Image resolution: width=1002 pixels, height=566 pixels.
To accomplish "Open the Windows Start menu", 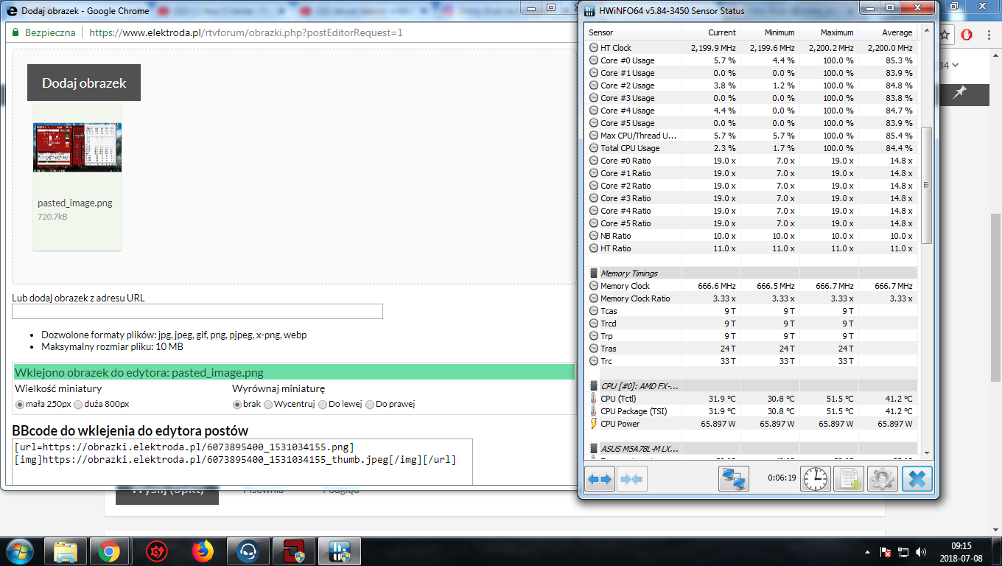I will (x=20, y=551).
